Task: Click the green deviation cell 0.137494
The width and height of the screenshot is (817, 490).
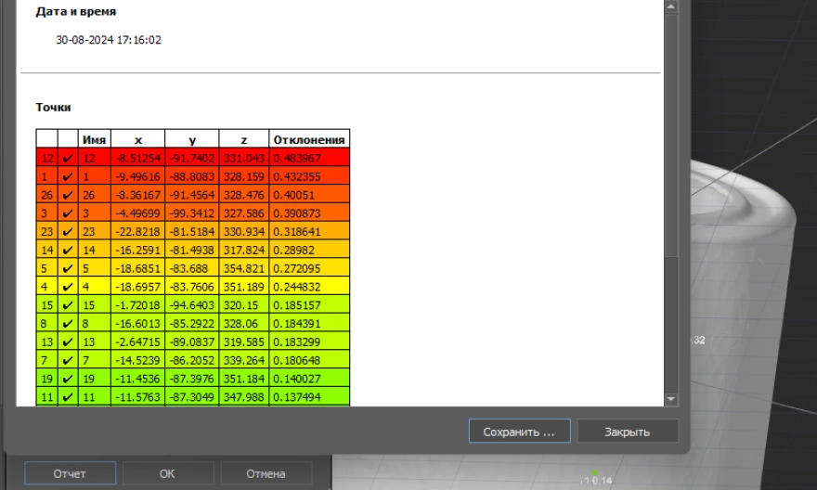Action: pyautogui.click(x=309, y=396)
